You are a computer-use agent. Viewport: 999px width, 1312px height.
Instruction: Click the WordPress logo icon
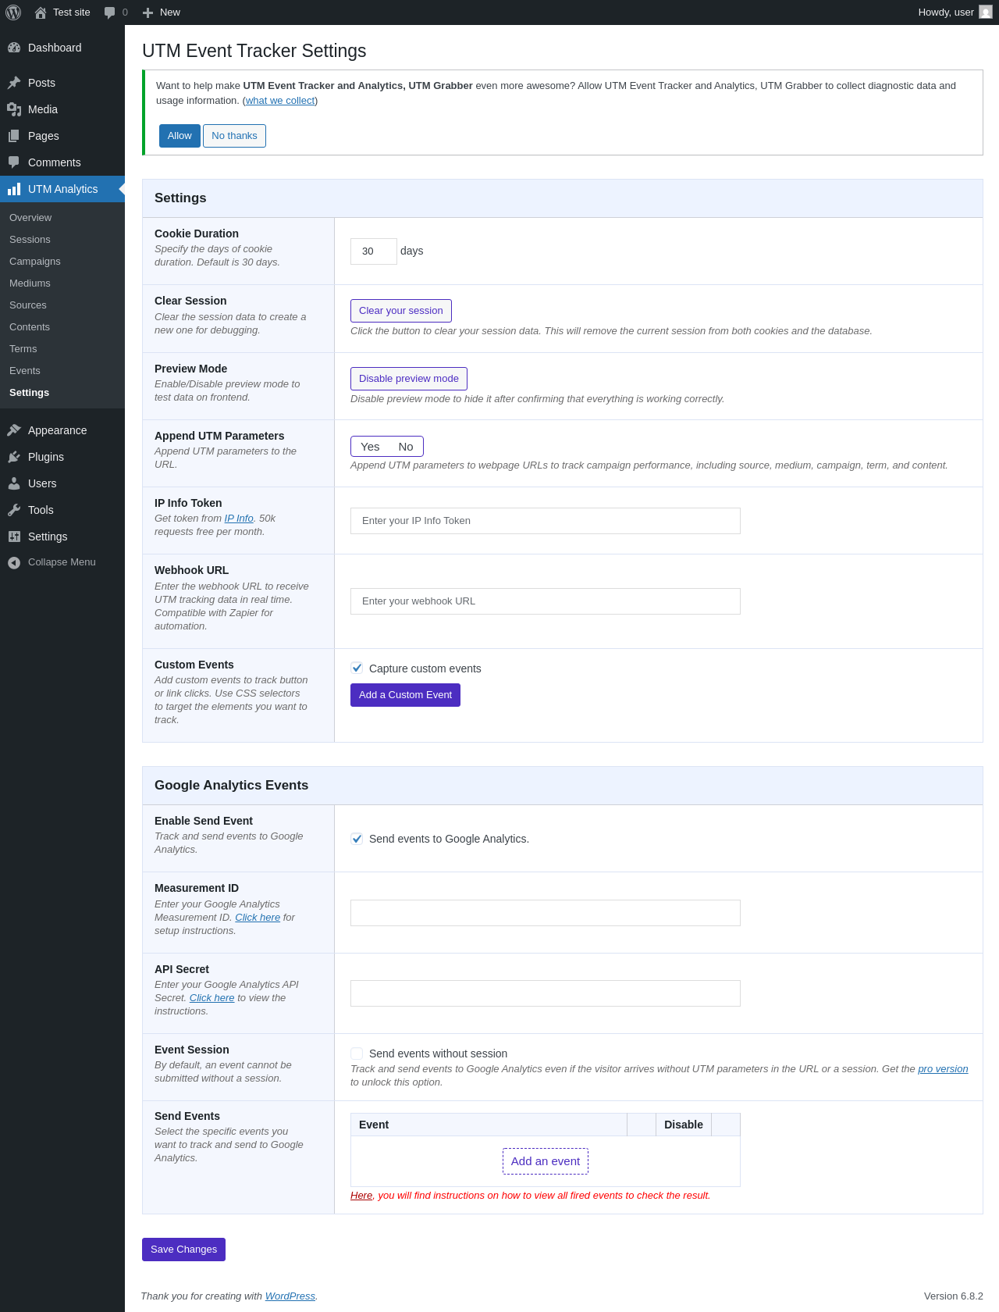pyautogui.click(x=13, y=12)
